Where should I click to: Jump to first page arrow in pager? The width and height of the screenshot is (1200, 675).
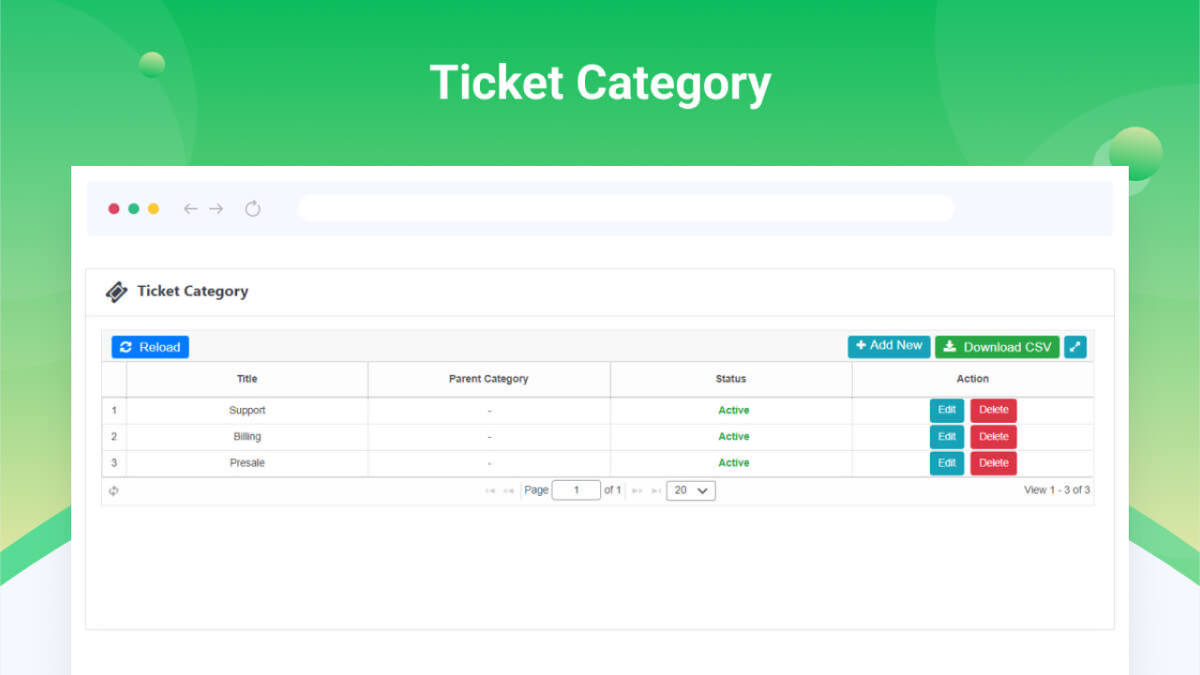[x=490, y=490]
